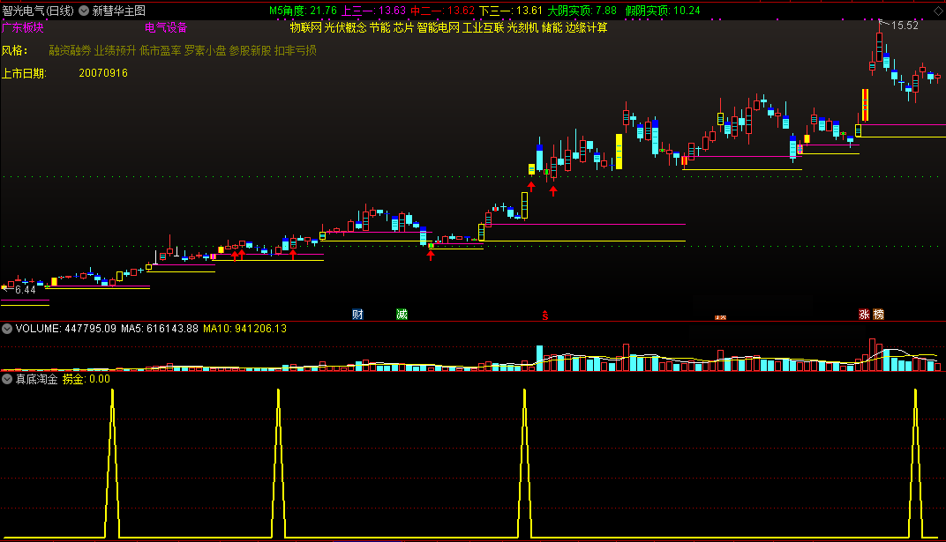Click the 中二一: 13.62 readout
This screenshot has width=946, height=542.
pyautogui.click(x=442, y=11)
